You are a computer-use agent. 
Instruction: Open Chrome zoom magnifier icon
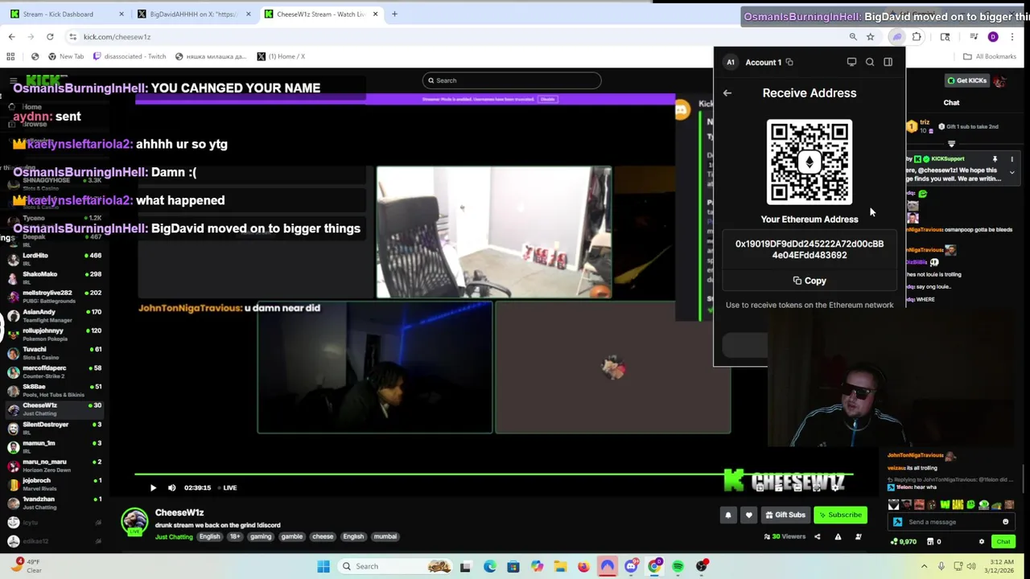pos(853,36)
